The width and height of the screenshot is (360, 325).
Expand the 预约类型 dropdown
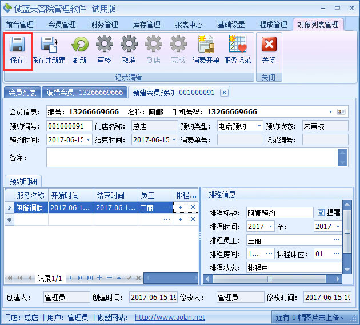(x=258, y=126)
